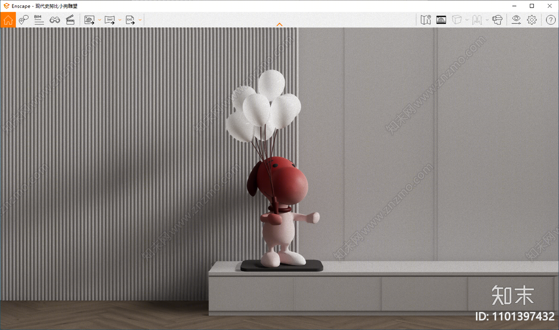Open the Projection mode dropdown arrow

(467, 20)
